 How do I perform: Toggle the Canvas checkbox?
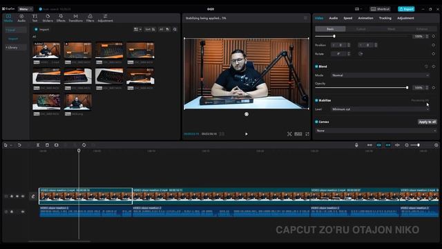click(x=316, y=122)
